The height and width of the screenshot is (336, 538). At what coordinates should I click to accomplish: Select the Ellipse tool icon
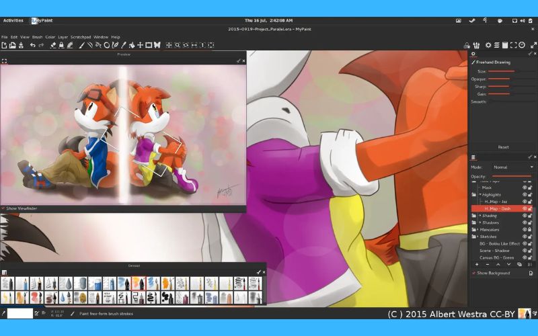(107, 45)
